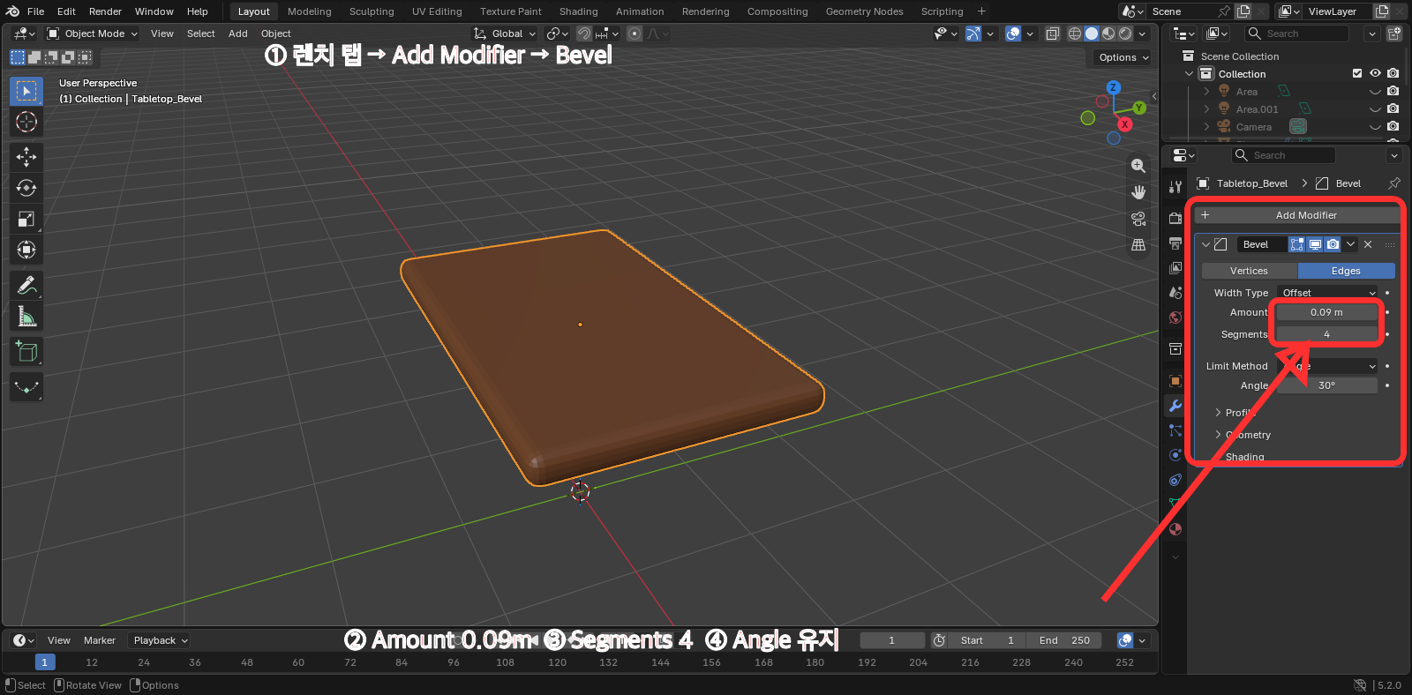Click the Add Modifier button
Screen dimensions: 1412x695
[x=1296, y=215]
